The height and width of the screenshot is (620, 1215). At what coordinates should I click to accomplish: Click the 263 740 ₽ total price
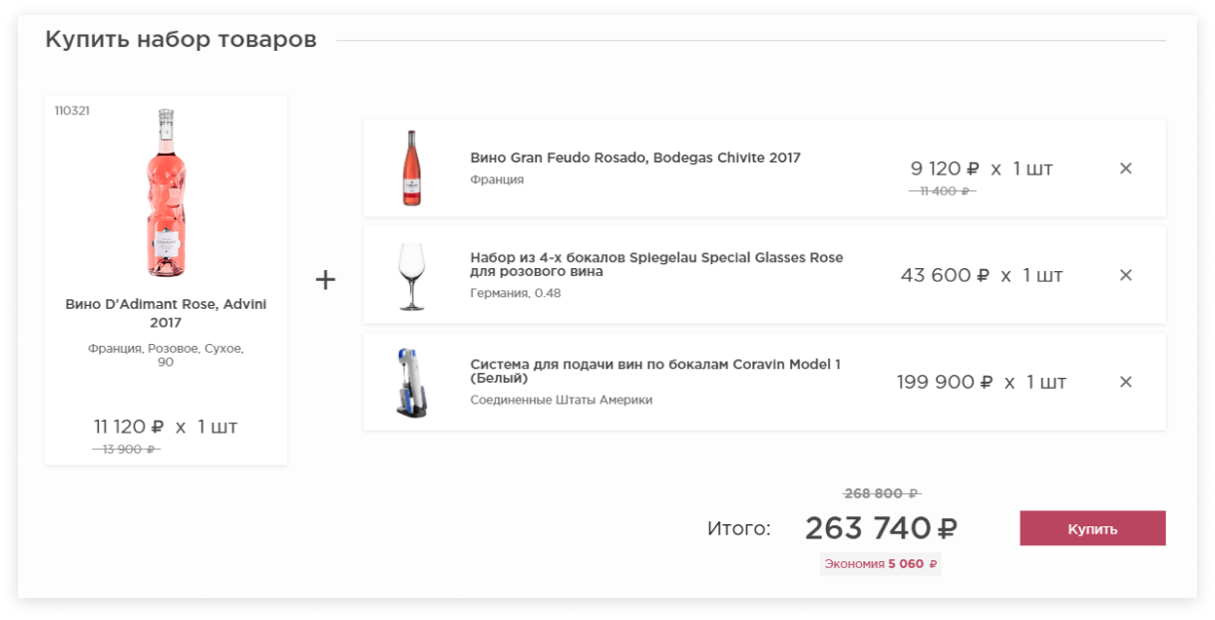point(881,528)
